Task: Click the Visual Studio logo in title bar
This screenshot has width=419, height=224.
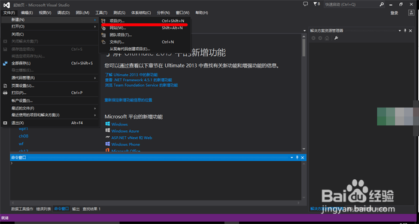Action: coord(6,5)
